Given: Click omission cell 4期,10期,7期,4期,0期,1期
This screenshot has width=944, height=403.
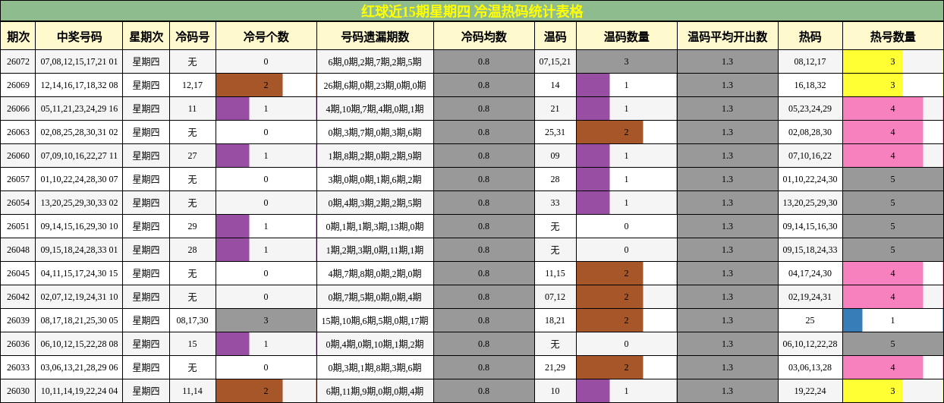Looking at the screenshot, I should pos(375,109).
